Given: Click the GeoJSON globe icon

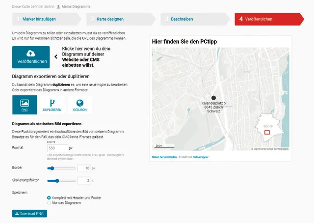Looking at the screenshot, I should (x=80, y=102).
